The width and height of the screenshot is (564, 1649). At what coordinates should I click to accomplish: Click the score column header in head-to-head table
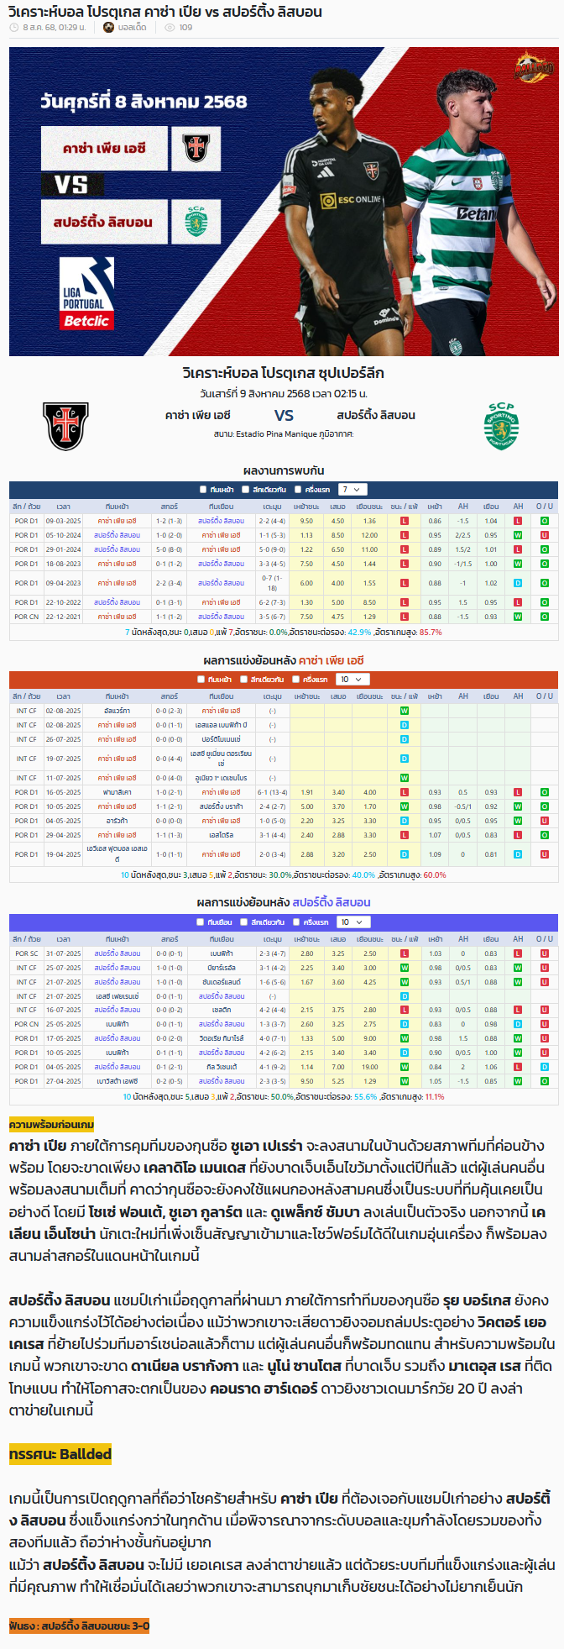pos(170,507)
